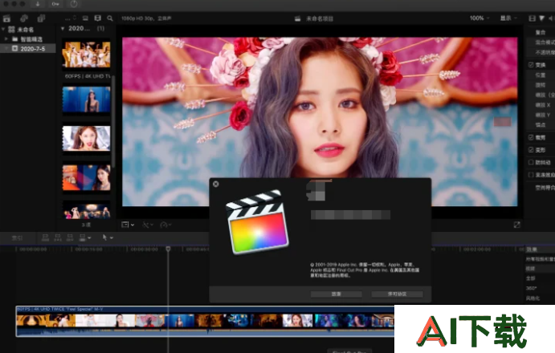
Task: Click the connect clip edit icon
Action: click(x=45, y=237)
